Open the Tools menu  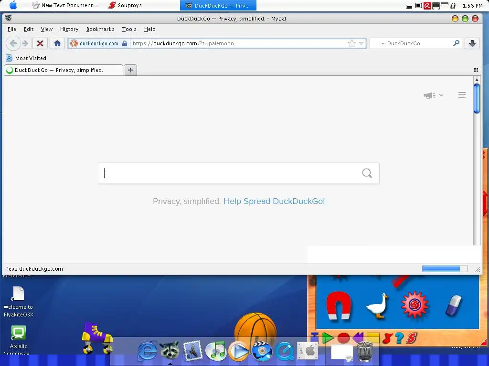(129, 29)
